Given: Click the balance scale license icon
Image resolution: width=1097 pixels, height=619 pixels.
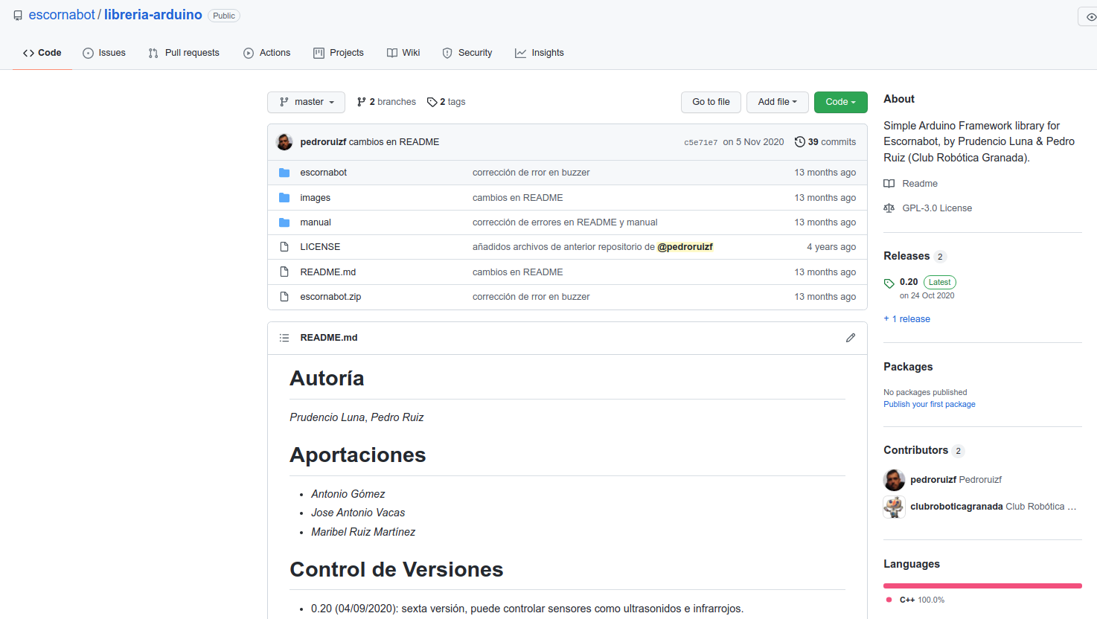Looking at the screenshot, I should (x=889, y=208).
